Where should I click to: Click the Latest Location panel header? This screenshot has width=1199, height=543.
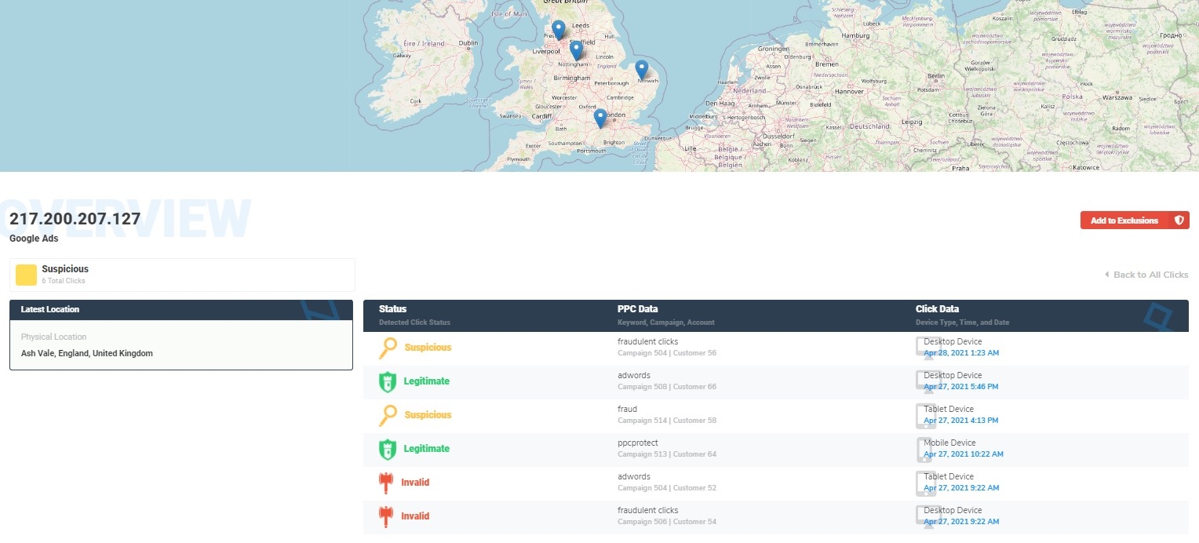(x=180, y=309)
